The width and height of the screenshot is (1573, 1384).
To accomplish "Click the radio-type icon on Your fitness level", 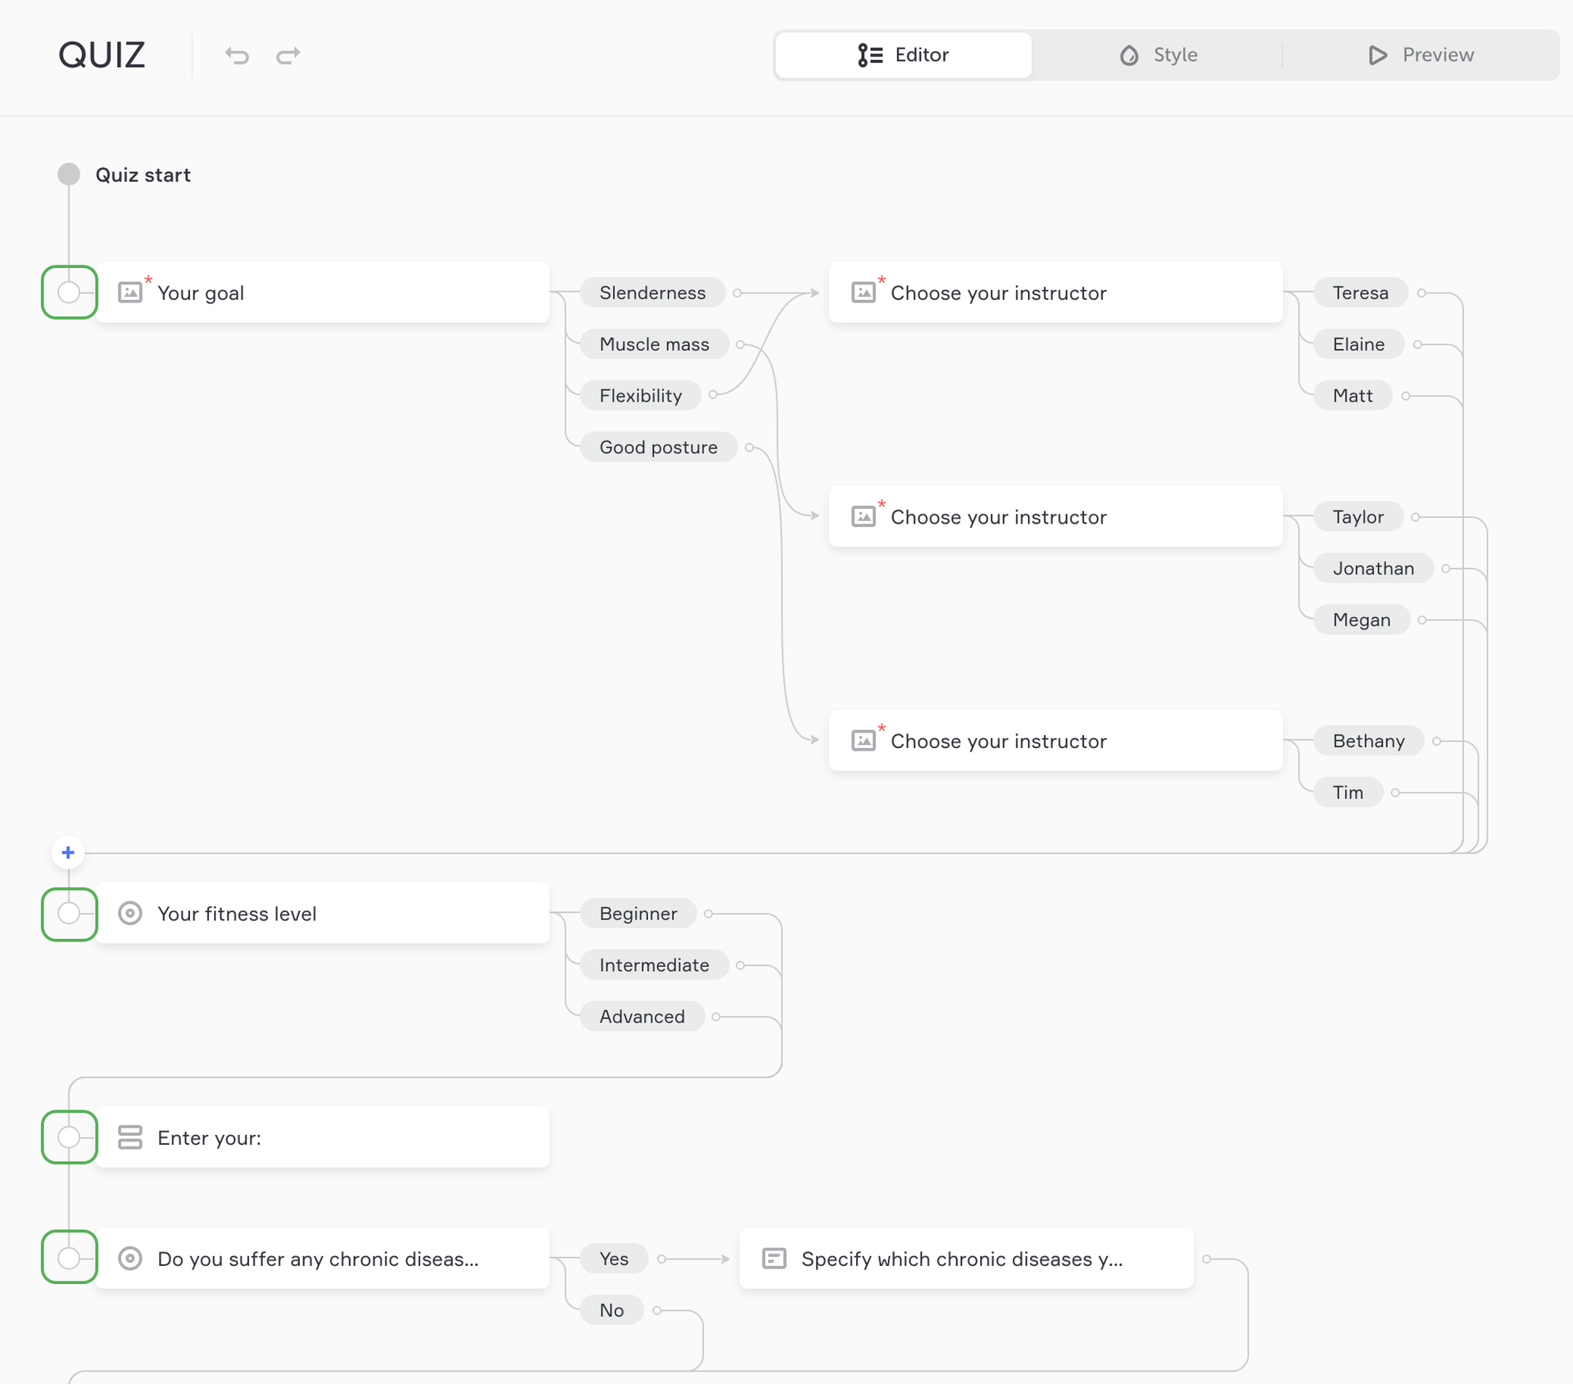I will [130, 913].
